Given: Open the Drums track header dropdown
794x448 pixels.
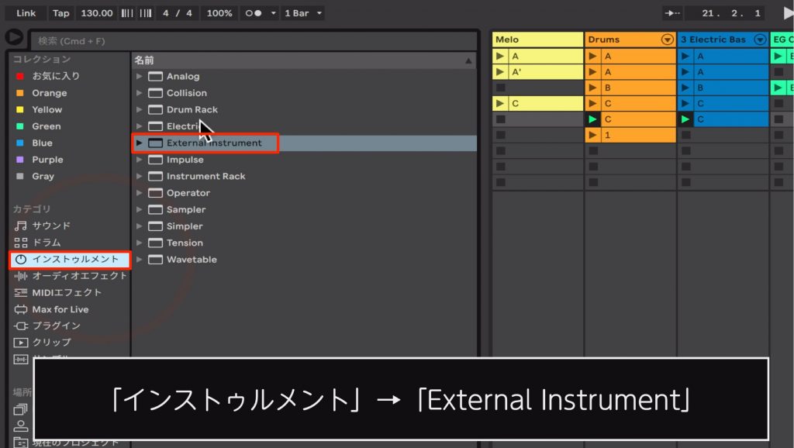Looking at the screenshot, I should pos(668,39).
